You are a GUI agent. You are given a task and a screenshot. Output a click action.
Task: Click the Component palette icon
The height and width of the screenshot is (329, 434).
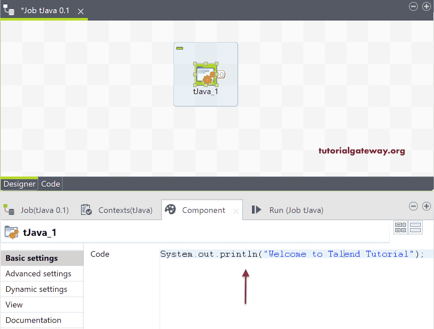[x=170, y=209]
